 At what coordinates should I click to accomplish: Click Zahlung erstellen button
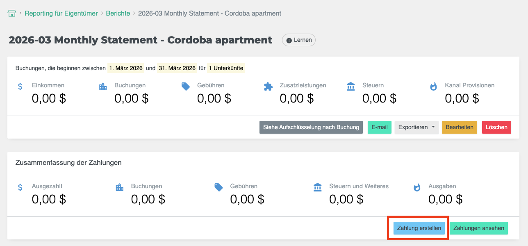419,228
